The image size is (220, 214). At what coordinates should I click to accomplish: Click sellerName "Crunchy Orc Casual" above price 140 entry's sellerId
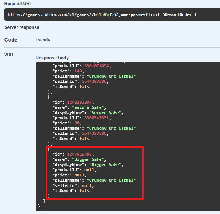click(x=111, y=76)
